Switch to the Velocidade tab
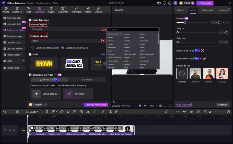 click(x=207, y=10)
